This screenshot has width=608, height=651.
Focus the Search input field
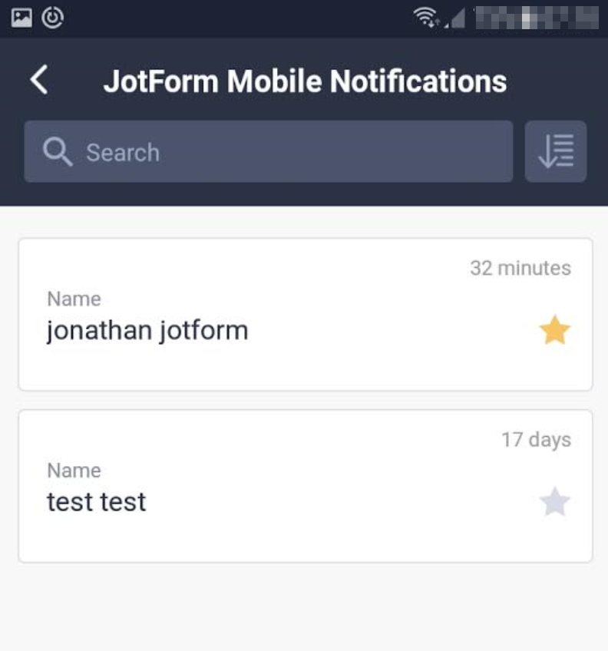coord(292,152)
